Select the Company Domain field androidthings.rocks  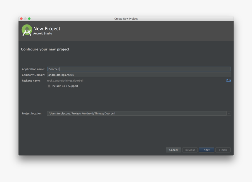117,75
